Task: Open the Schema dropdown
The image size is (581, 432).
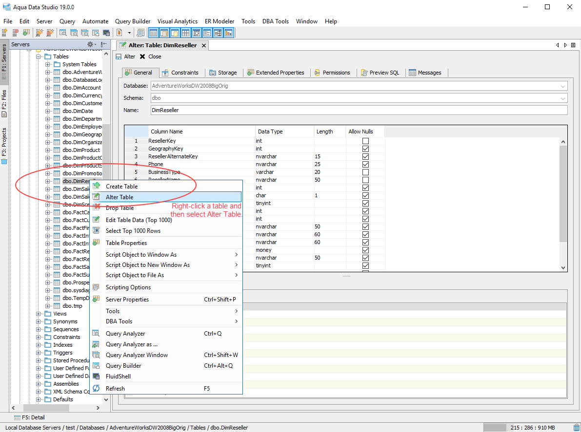Action: [x=563, y=98]
